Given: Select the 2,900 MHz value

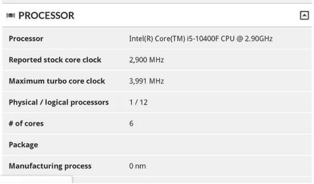Looking at the screenshot, I should coord(147,60).
